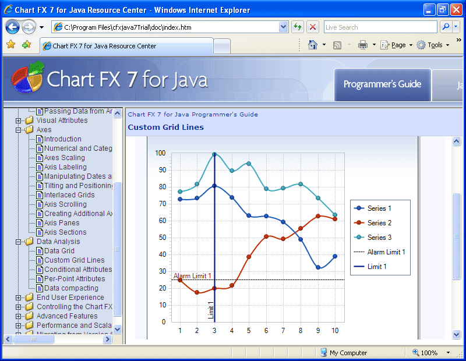Click the Refresh page icon
Viewport: 466px width, 361px height.
tap(298, 27)
